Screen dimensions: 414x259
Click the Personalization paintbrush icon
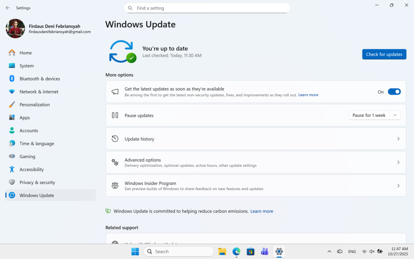point(12,104)
